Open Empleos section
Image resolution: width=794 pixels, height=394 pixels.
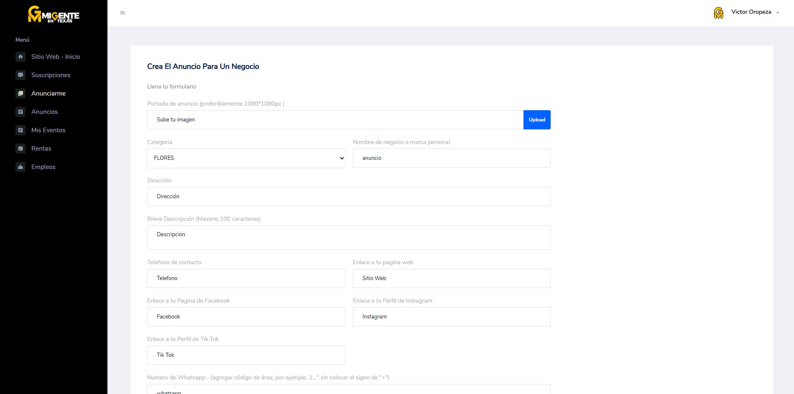tap(43, 167)
